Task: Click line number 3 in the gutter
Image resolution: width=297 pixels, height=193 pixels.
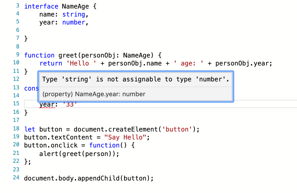Action: (x=17, y=5)
